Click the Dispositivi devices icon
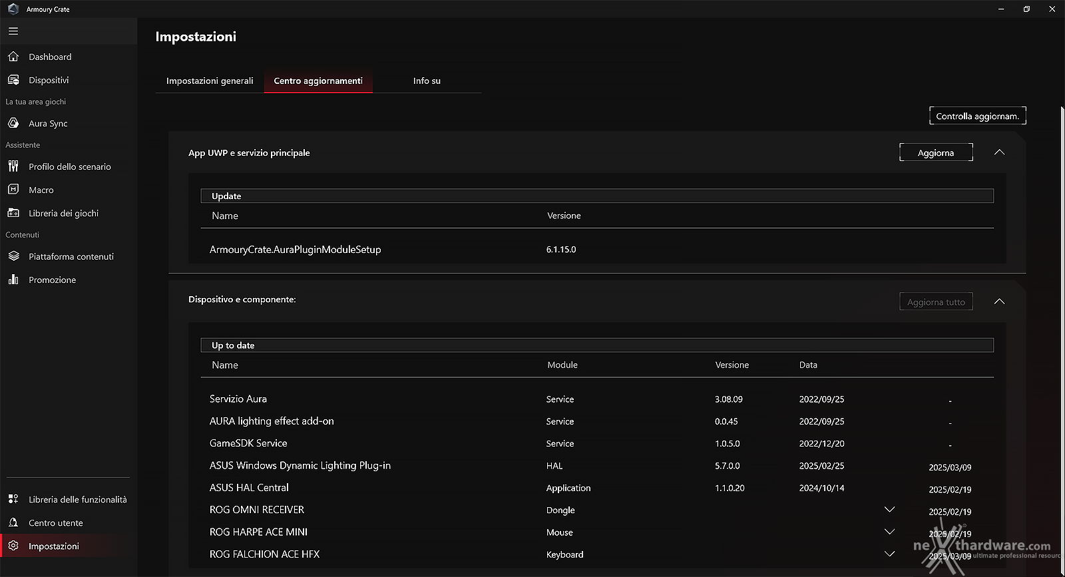The height and width of the screenshot is (577, 1065). point(13,80)
